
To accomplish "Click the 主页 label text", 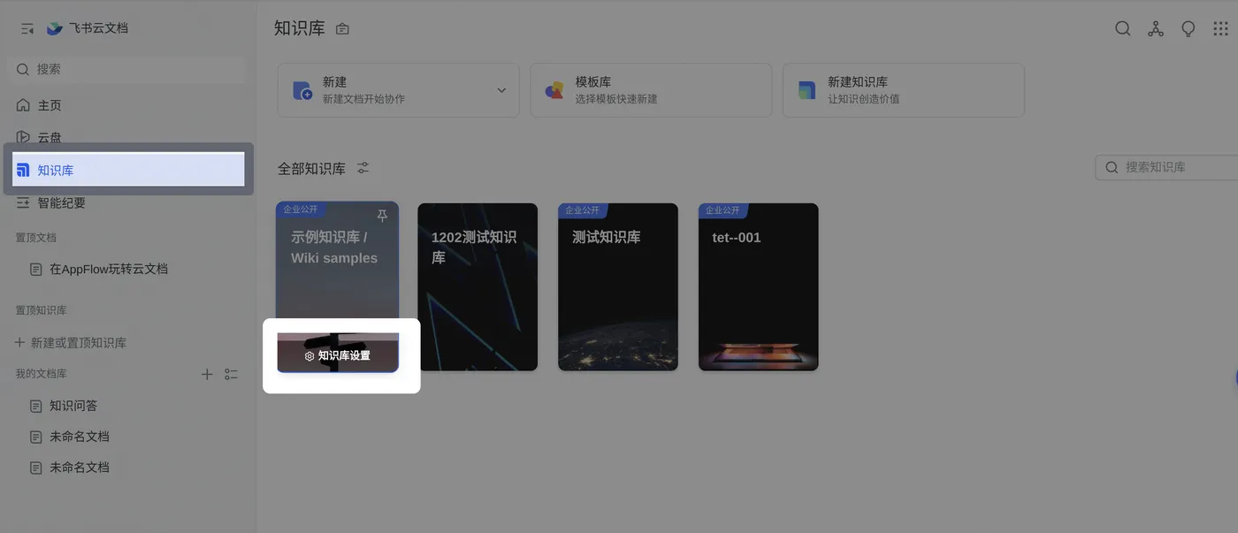I will pyautogui.click(x=50, y=105).
